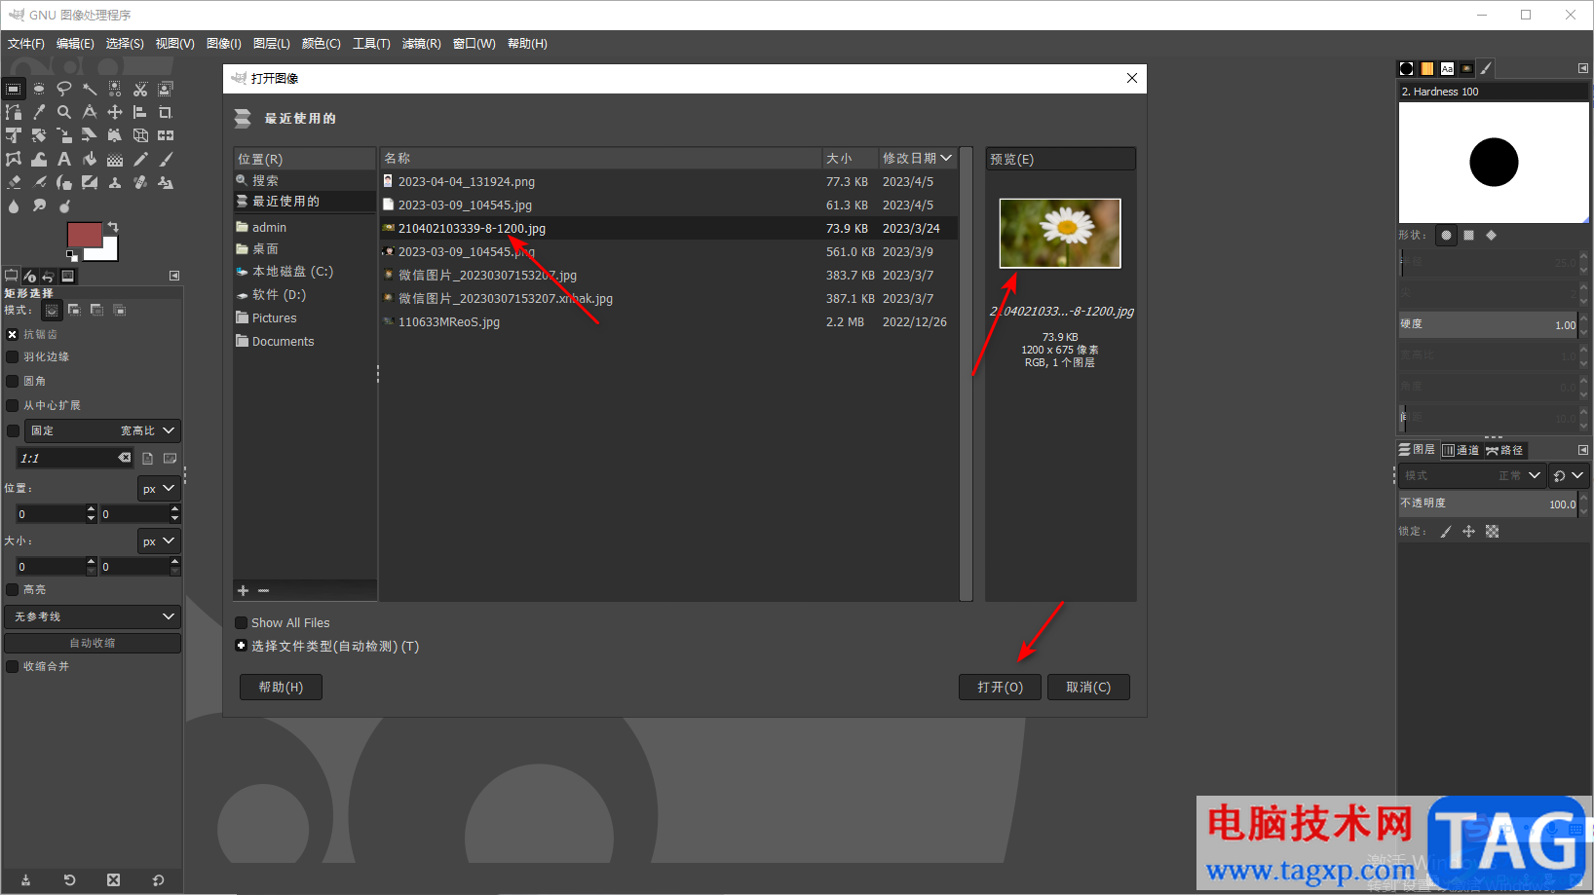The width and height of the screenshot is (1594, 895).
Task: Toggle the 抗锯齿 antialiasing checkbox
Action: 13,334
